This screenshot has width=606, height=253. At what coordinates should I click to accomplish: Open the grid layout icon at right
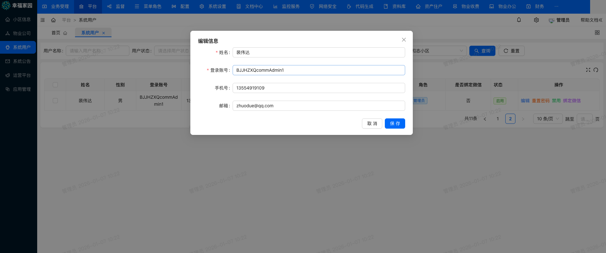[597, 33]
